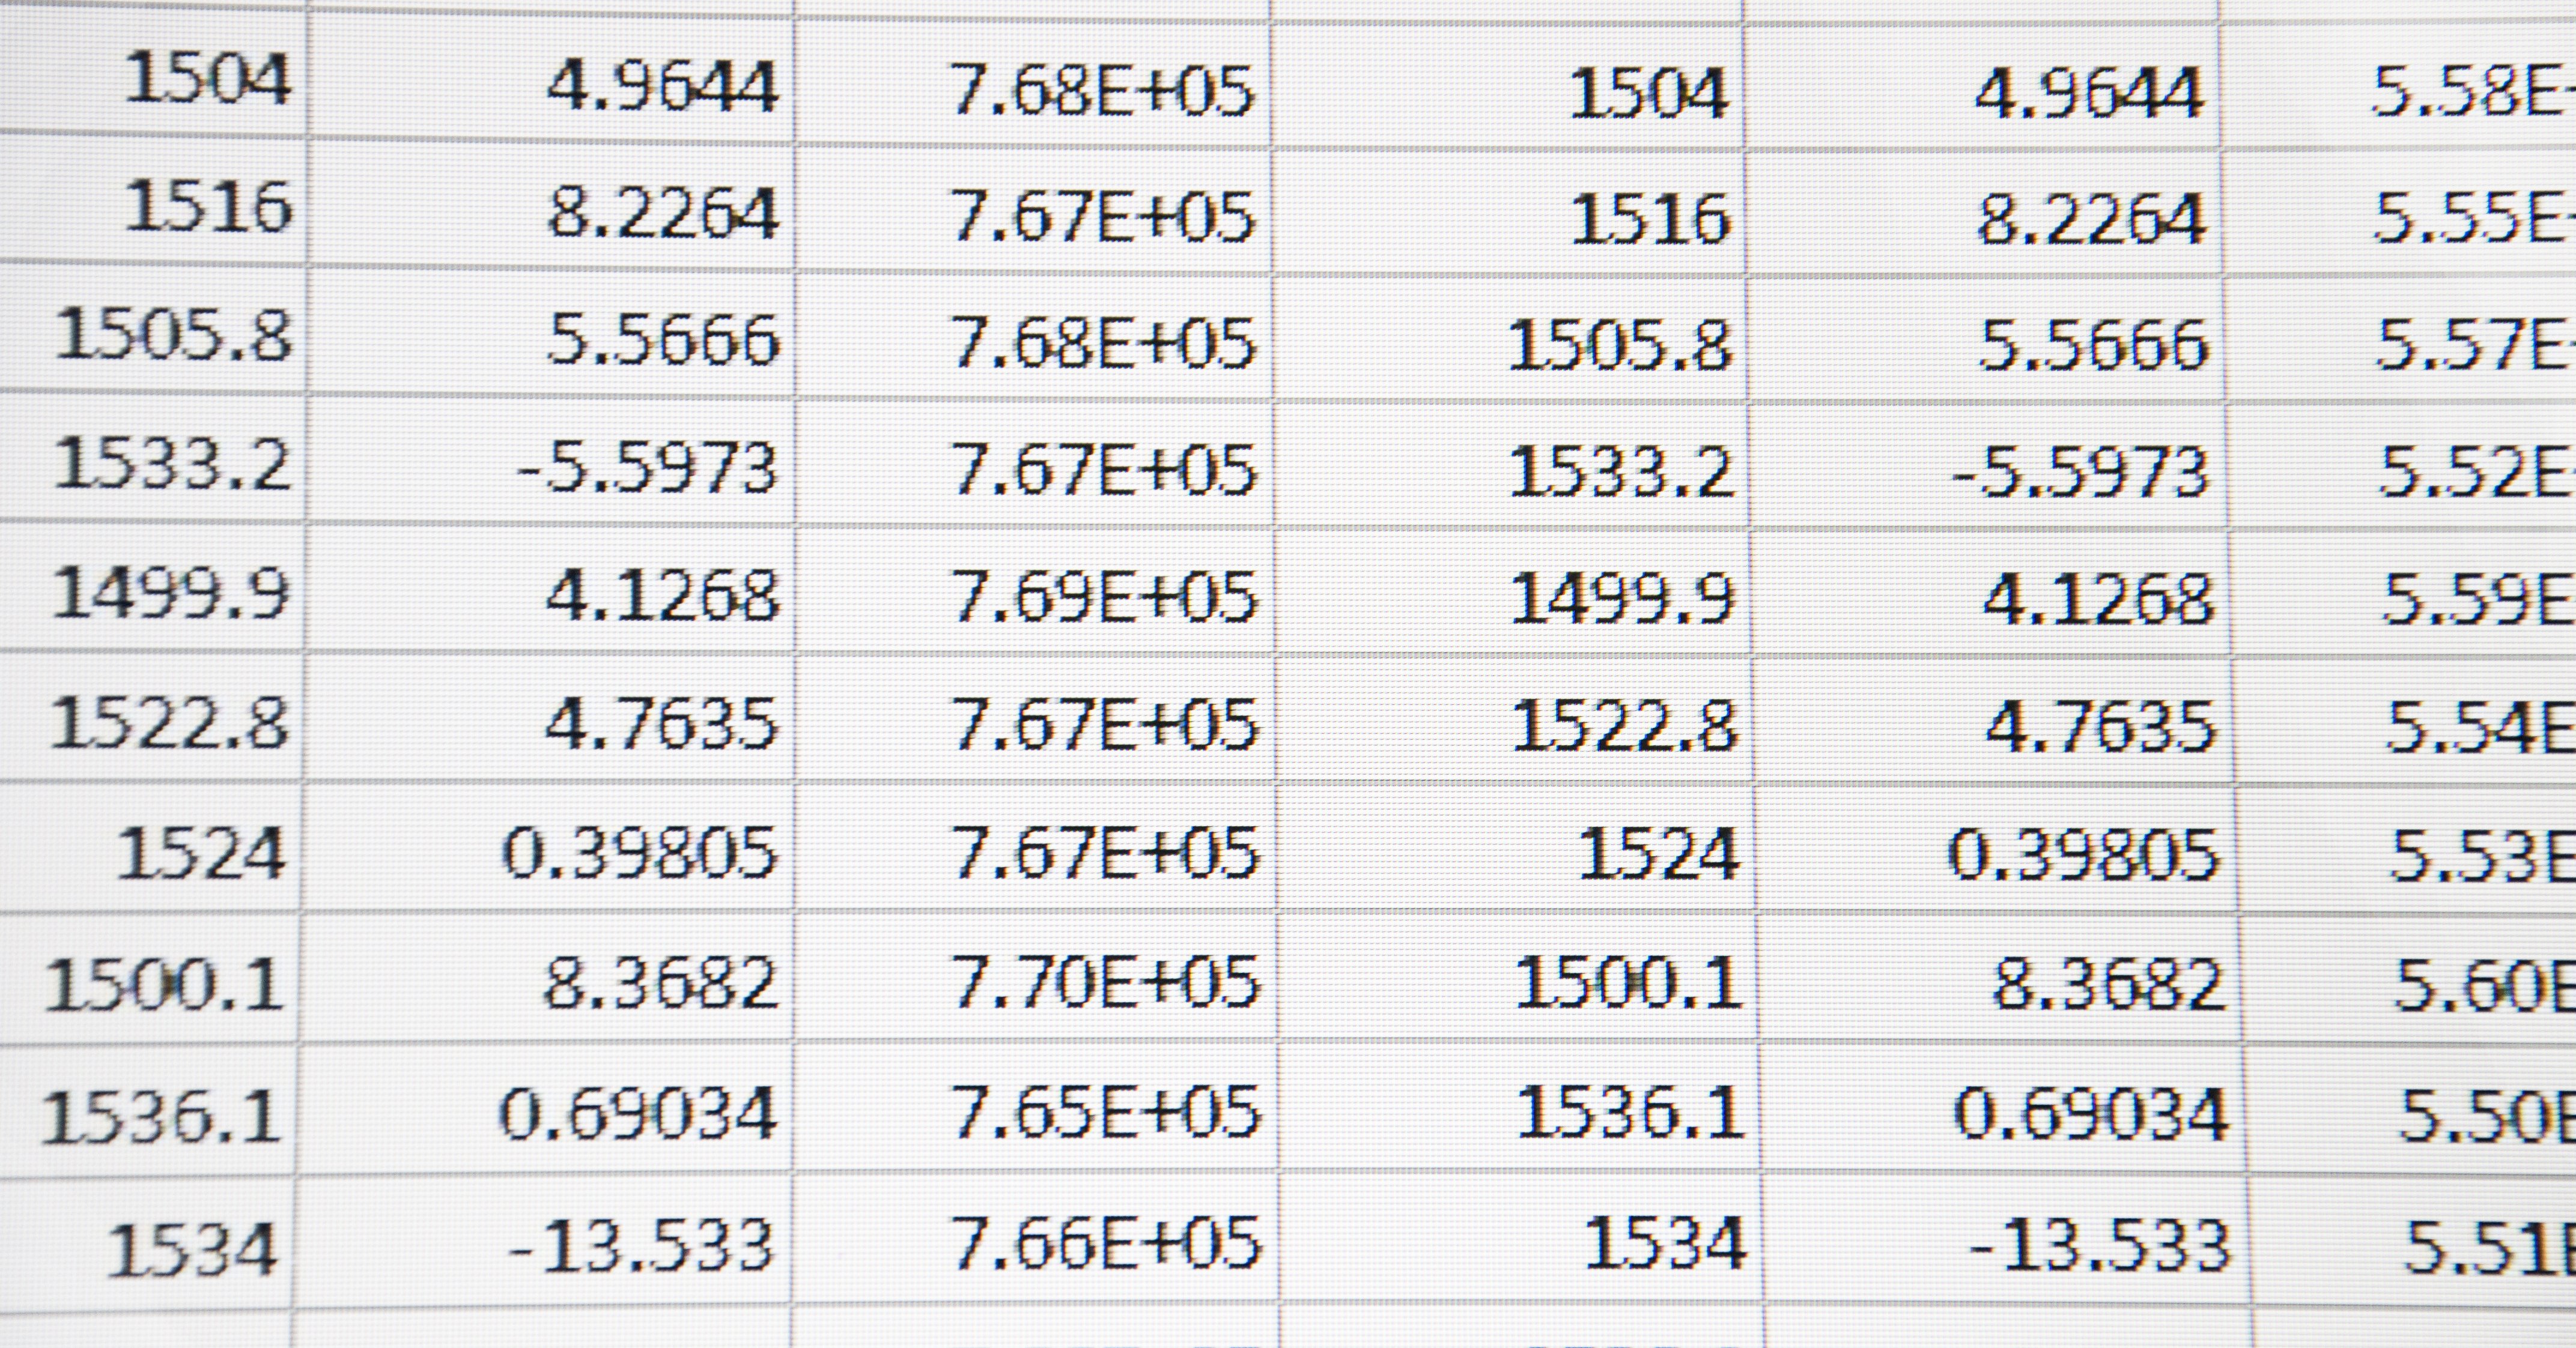Select the 7.65E+05 cell
The width and height of the screenshot is (2576, 1348).
click(1106, 1111)
